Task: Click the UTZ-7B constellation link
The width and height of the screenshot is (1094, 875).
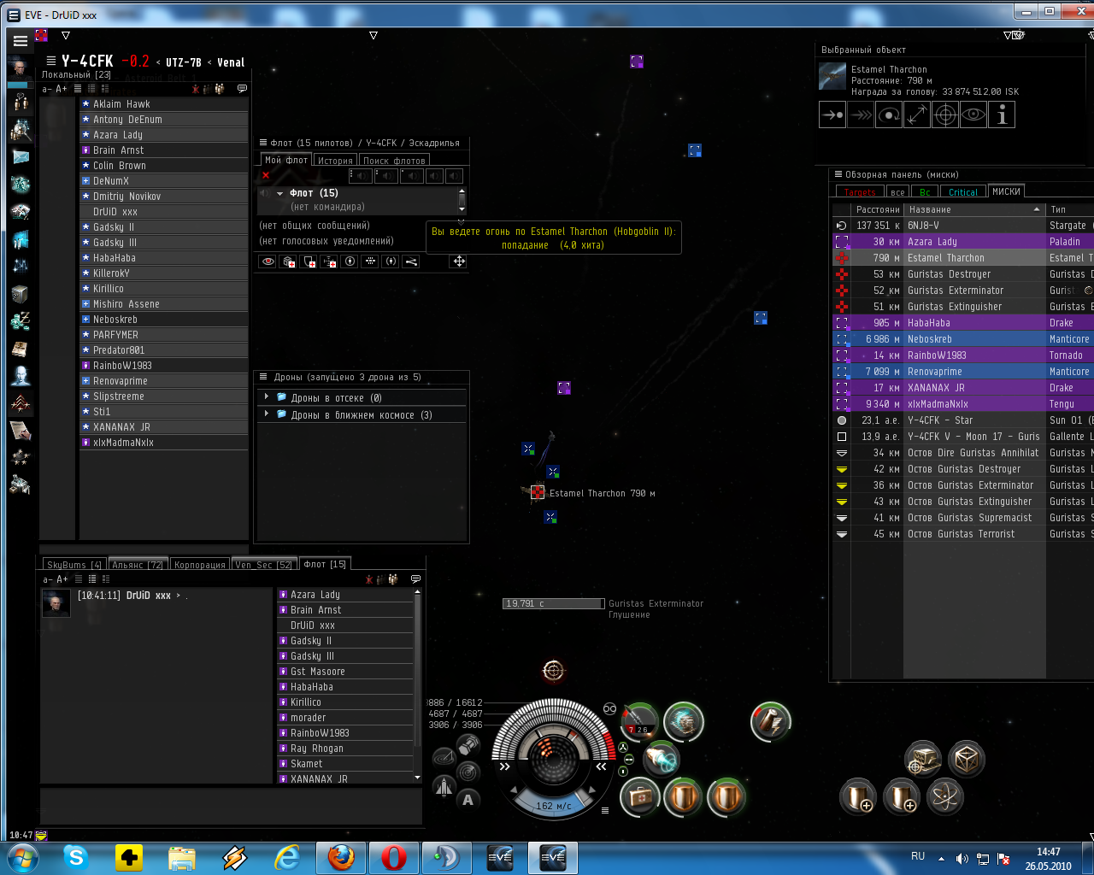Action: (184, 62)
